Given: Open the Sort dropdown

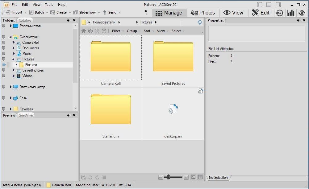Looking at the screenshot, I should (149, 31).
